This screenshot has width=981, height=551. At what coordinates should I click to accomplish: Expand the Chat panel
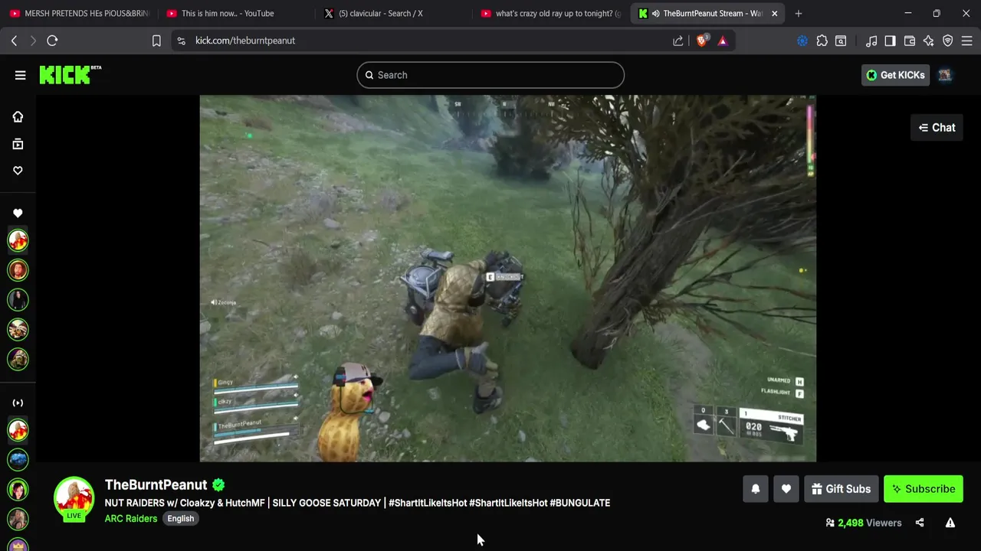(x=937, y=128)
